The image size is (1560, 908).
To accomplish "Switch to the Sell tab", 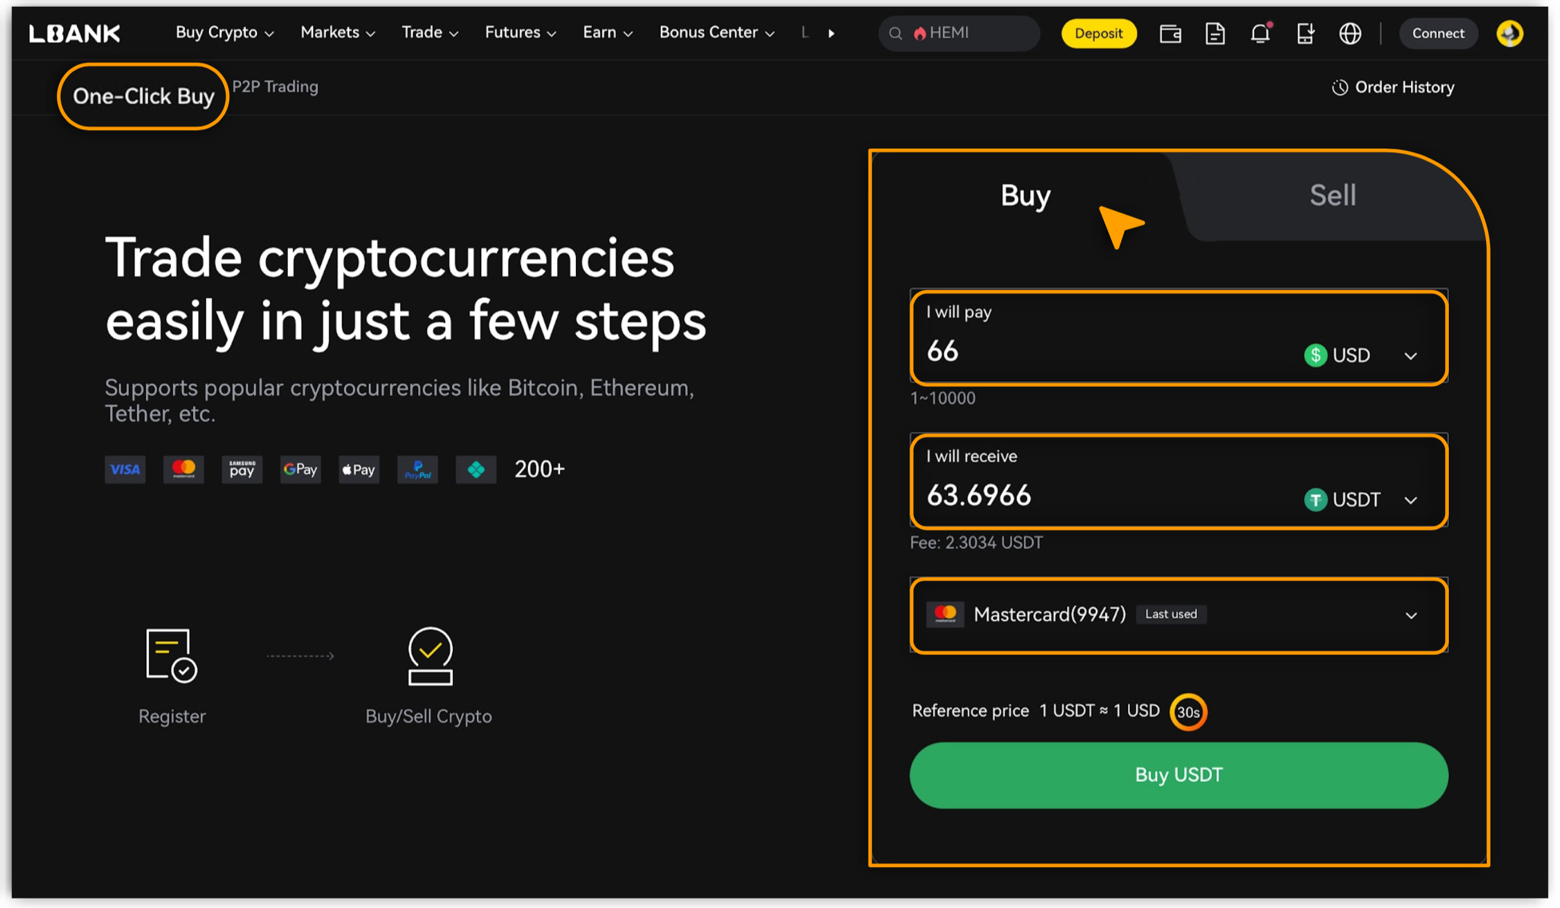I will 1332,196.
